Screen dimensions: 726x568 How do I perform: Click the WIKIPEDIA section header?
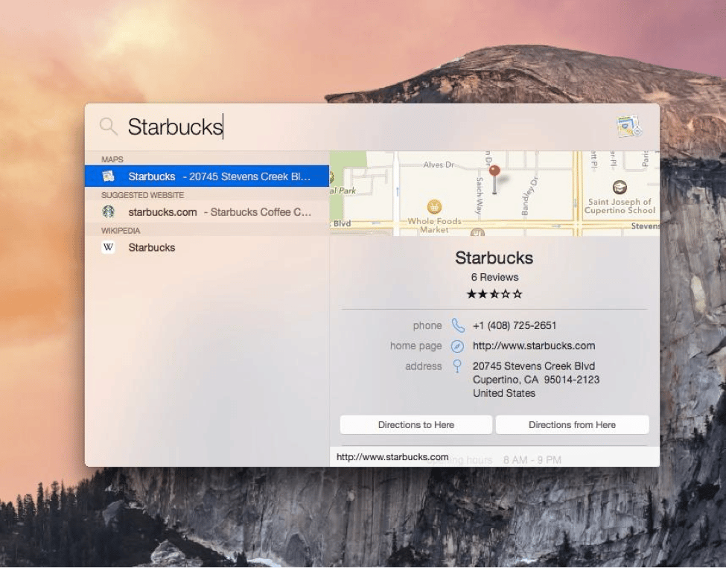point(121,231)
